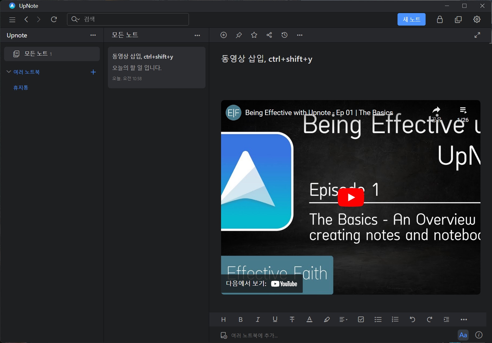Share the note
This screenshot has height=343, width=492.
269,35
